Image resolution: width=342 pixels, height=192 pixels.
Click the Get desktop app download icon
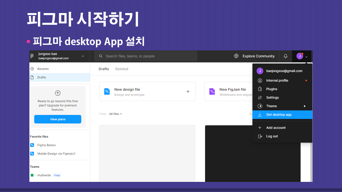260,115
